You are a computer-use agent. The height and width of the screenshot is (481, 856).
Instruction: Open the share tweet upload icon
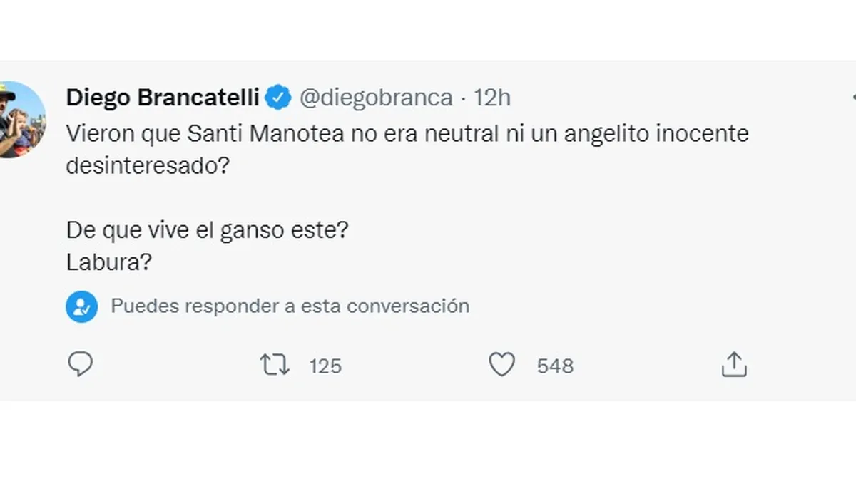[734, 365]
